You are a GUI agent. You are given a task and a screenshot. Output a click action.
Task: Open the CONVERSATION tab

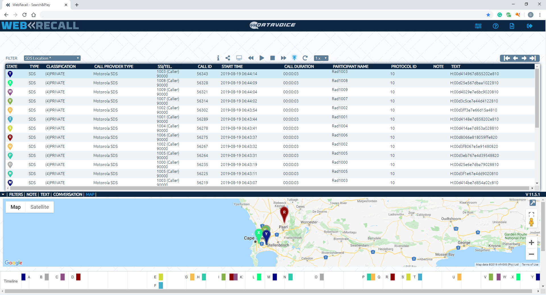pyautogui.click(x=68, y=195)
